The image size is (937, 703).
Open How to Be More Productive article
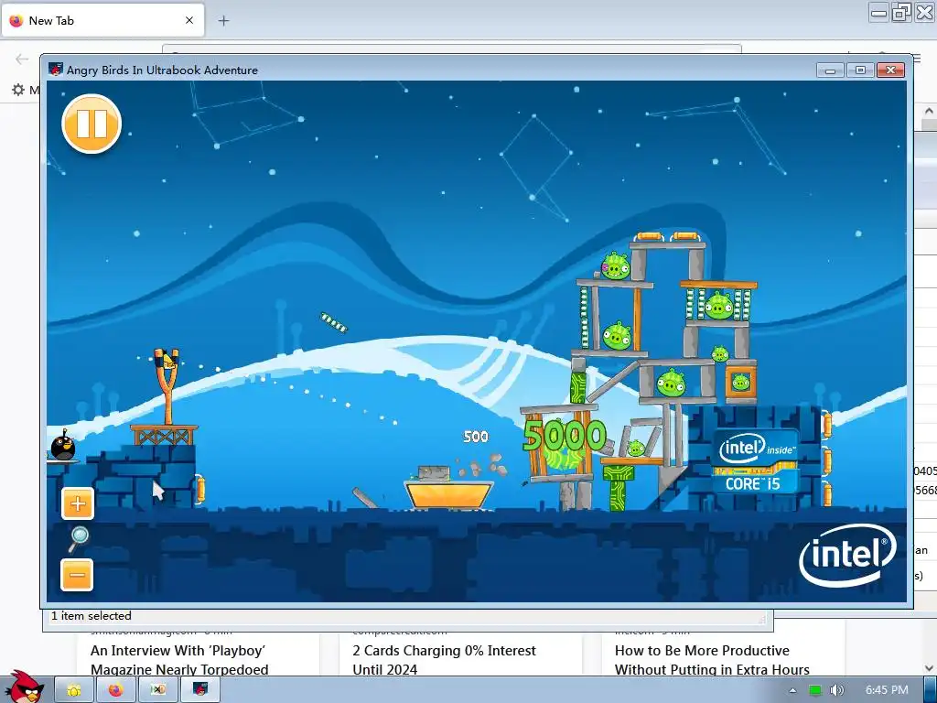(712, 660)
